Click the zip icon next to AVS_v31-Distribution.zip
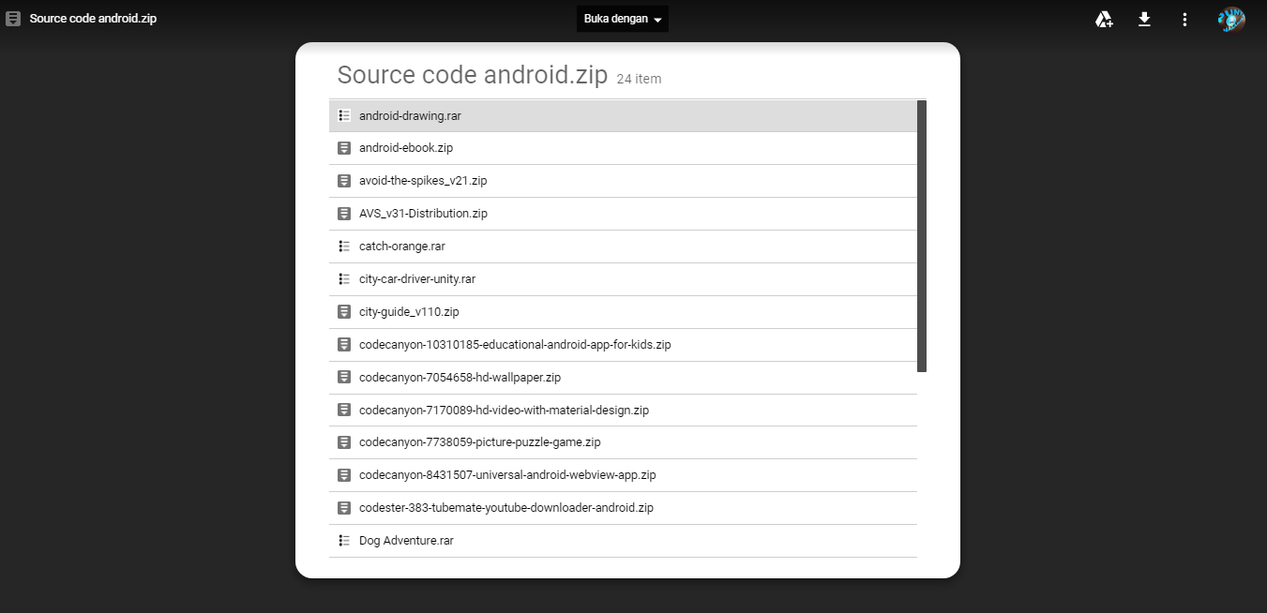Image resolution: width=1267 pixels, height=613 pixels. (x=343, y=213)
